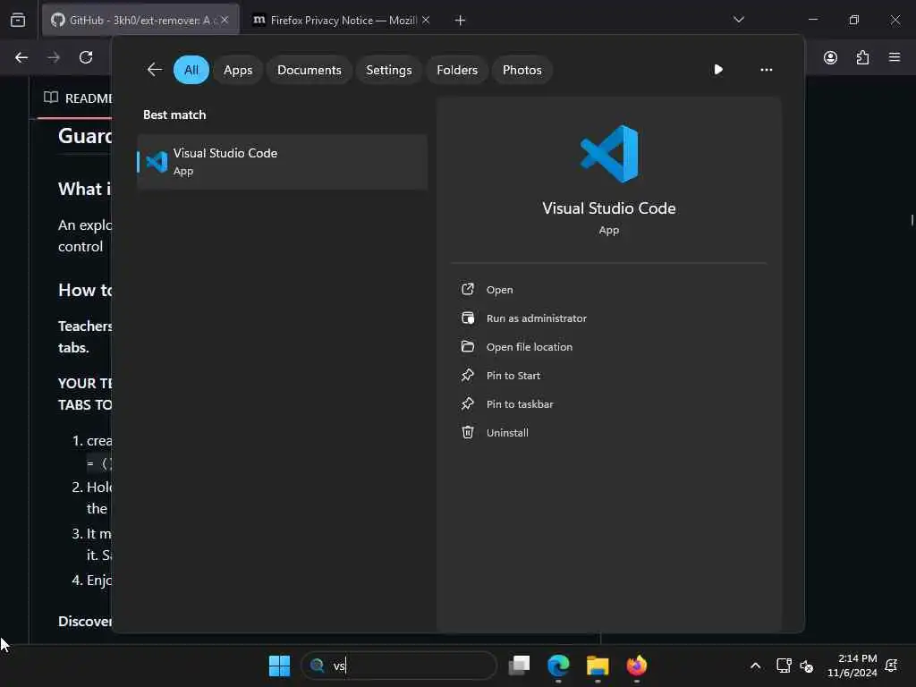Open the Windows Start menu
Screen dimensions: 916x687
tap(279, 666)
